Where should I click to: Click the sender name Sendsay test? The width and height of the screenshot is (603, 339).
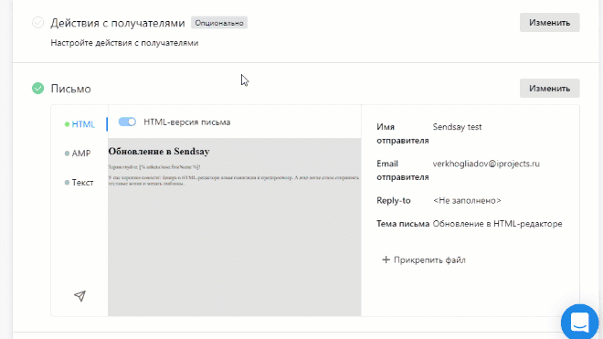pos(457,127)
